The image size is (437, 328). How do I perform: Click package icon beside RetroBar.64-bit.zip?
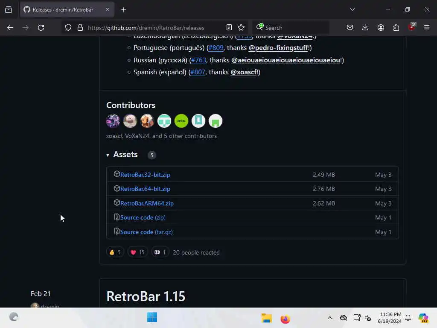click(117, 188)
